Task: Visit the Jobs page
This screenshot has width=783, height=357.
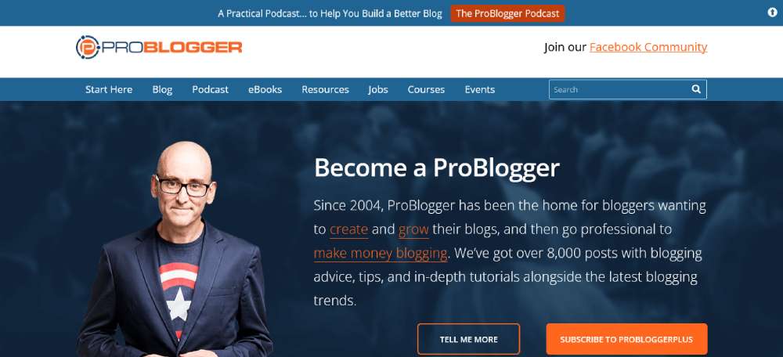Action: [378, 90]
